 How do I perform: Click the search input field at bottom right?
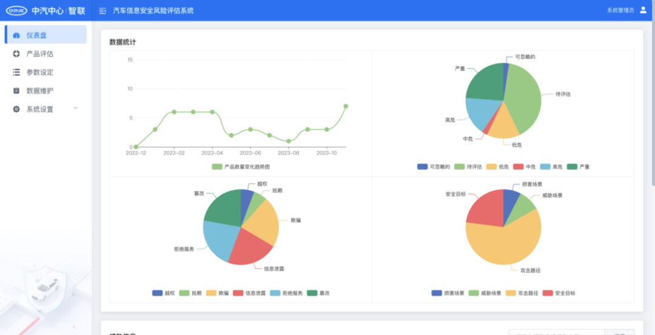click(x=556, y=333)
